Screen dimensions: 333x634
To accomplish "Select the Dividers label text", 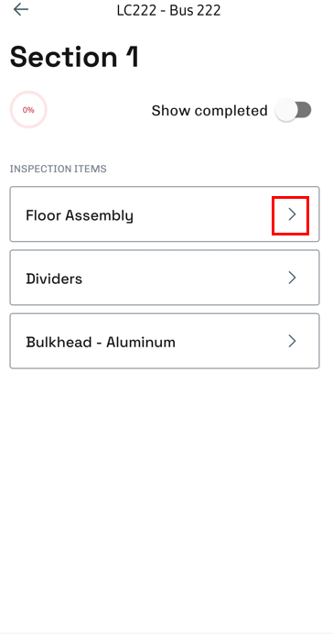I will pos(54,279).
